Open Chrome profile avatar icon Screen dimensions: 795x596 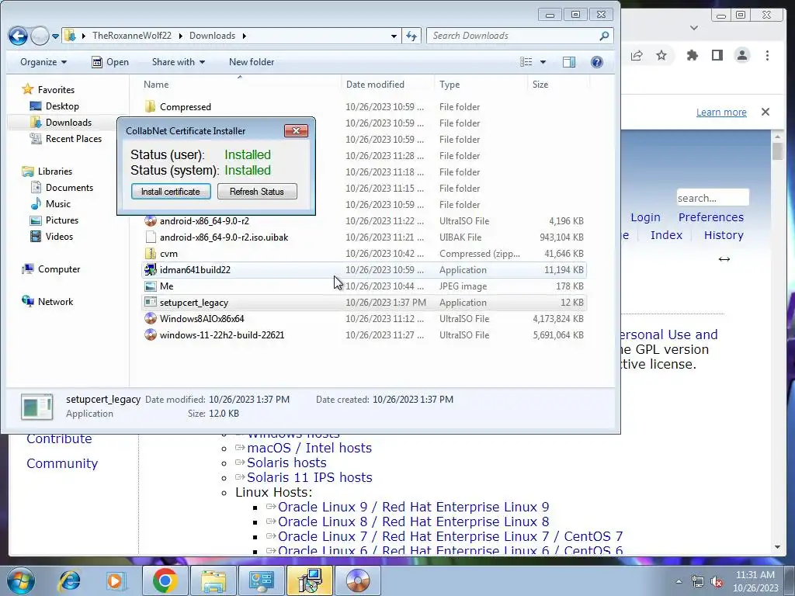pos(741,55)
